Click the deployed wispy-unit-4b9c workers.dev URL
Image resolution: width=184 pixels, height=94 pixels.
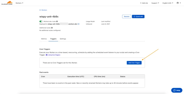[x=63, y=24]
